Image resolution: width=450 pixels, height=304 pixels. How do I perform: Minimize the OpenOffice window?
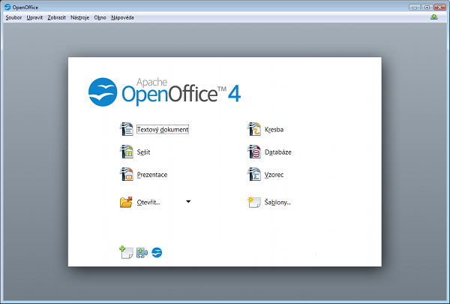(415, 8)
